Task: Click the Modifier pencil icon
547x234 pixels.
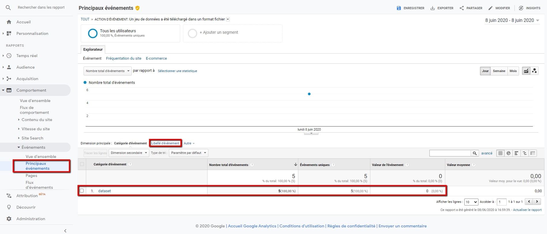Action: (491, 8)
